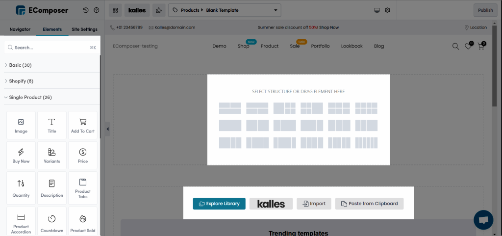Click Paste from Clipboard button

click(x=370, y=204)
